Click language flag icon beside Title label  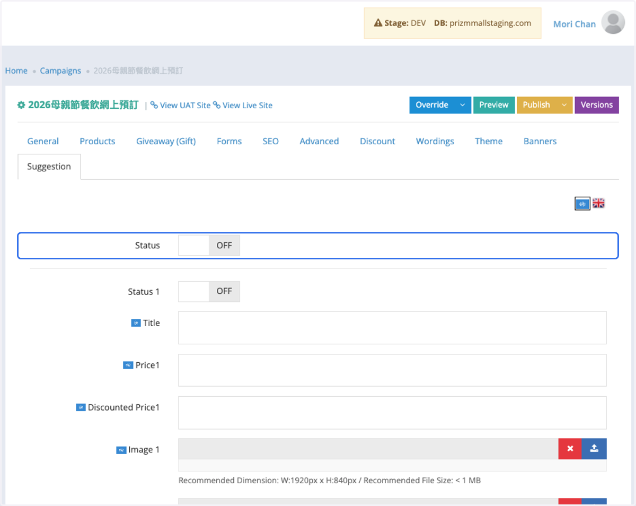tap(136, 323)
